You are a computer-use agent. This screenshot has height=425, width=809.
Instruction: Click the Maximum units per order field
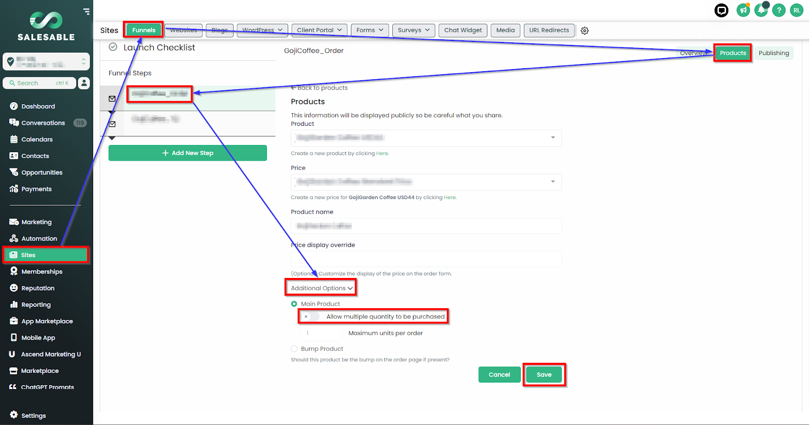tap(322, 333)
